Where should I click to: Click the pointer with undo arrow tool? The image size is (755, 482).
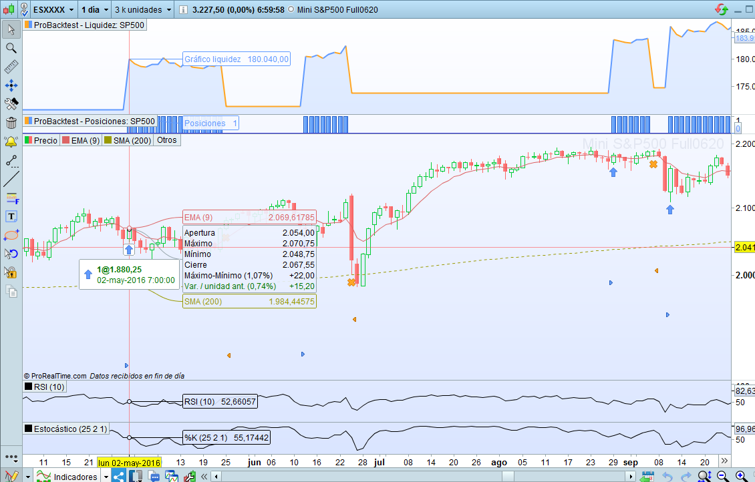(11, 254)
